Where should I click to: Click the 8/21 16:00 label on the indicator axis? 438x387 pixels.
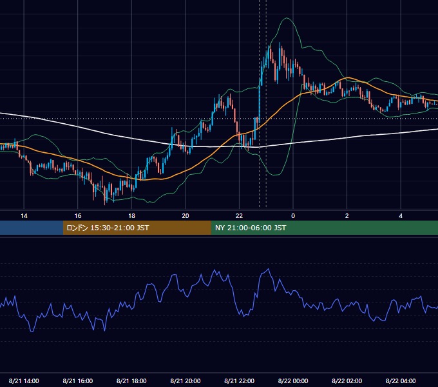pos(78,381)
